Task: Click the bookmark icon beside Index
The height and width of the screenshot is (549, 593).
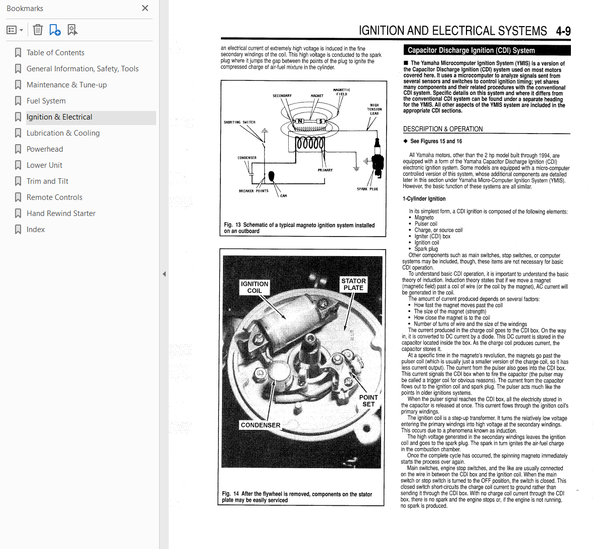Action: click(18, 230)
